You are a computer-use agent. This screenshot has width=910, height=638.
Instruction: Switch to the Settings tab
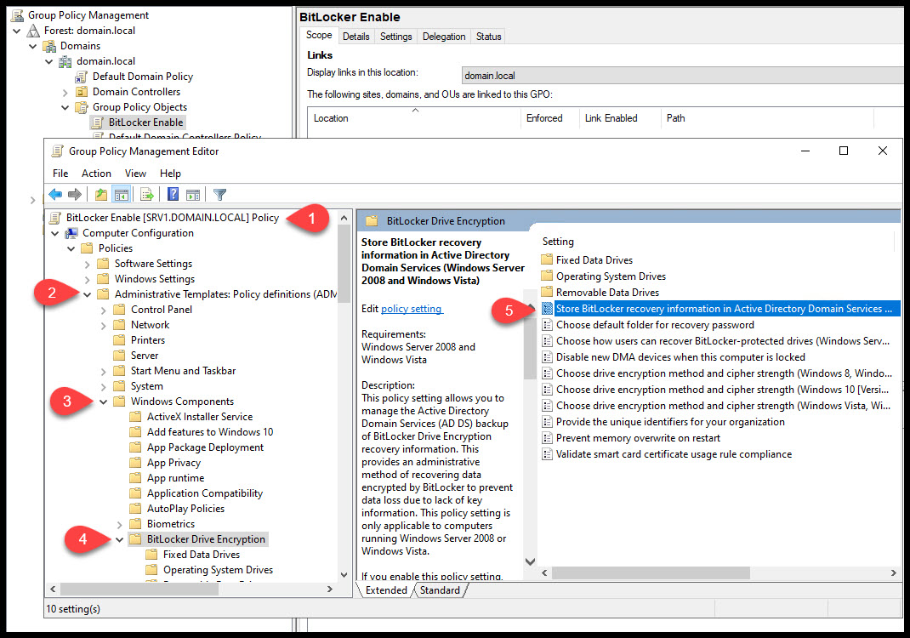point(395,36)
